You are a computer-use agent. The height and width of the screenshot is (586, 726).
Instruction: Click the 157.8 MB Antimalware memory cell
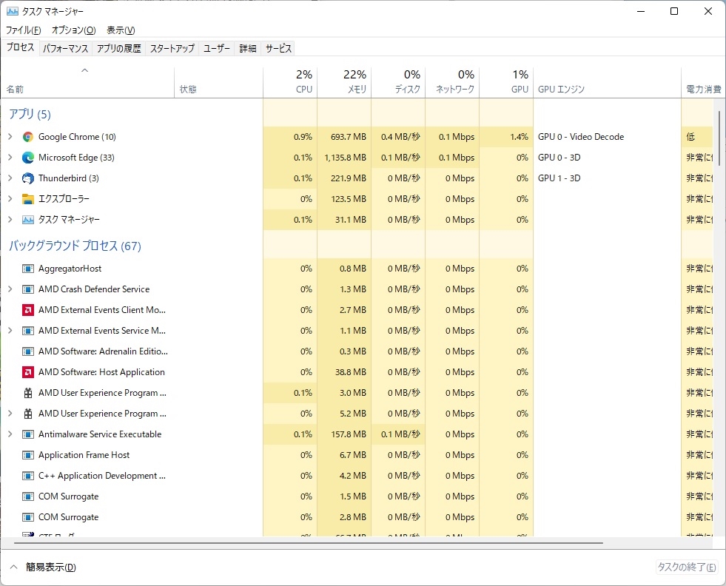[x=344, y=434]
